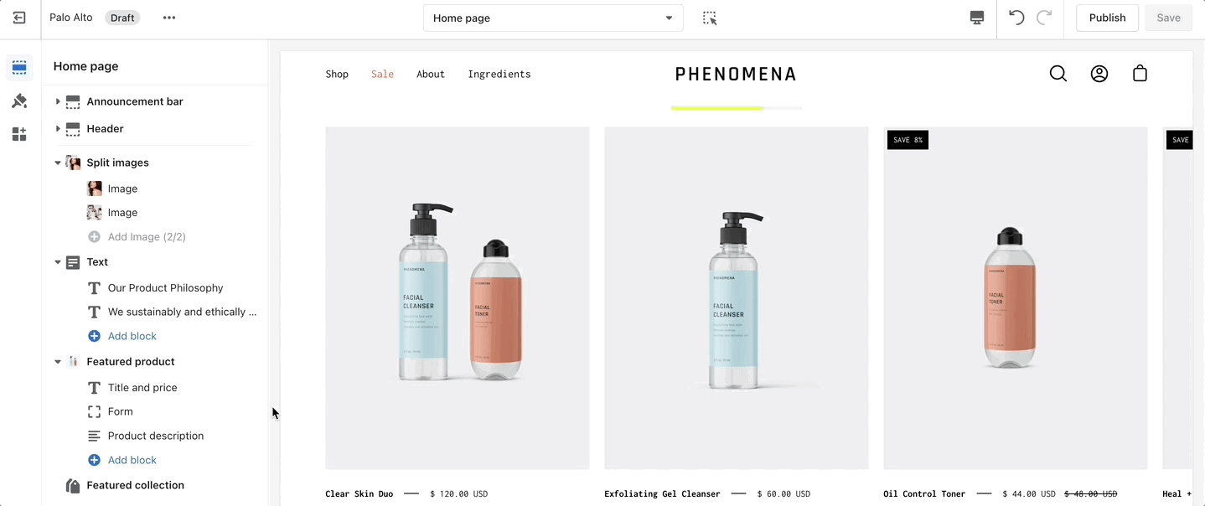The image size is (1205, 506).
Task: Switch to desktop preview icon
Action: (977, 18)
